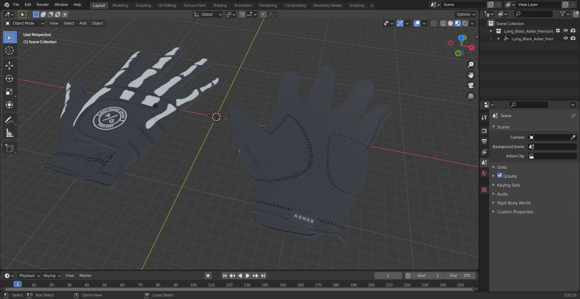This screenshot has height=299, width=580.
Task: Select the Scale tool
Action: tap(9, 92)
